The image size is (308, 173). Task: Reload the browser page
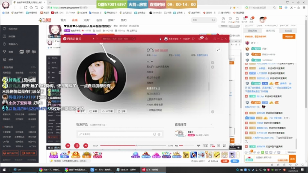(x=26, y=7)
